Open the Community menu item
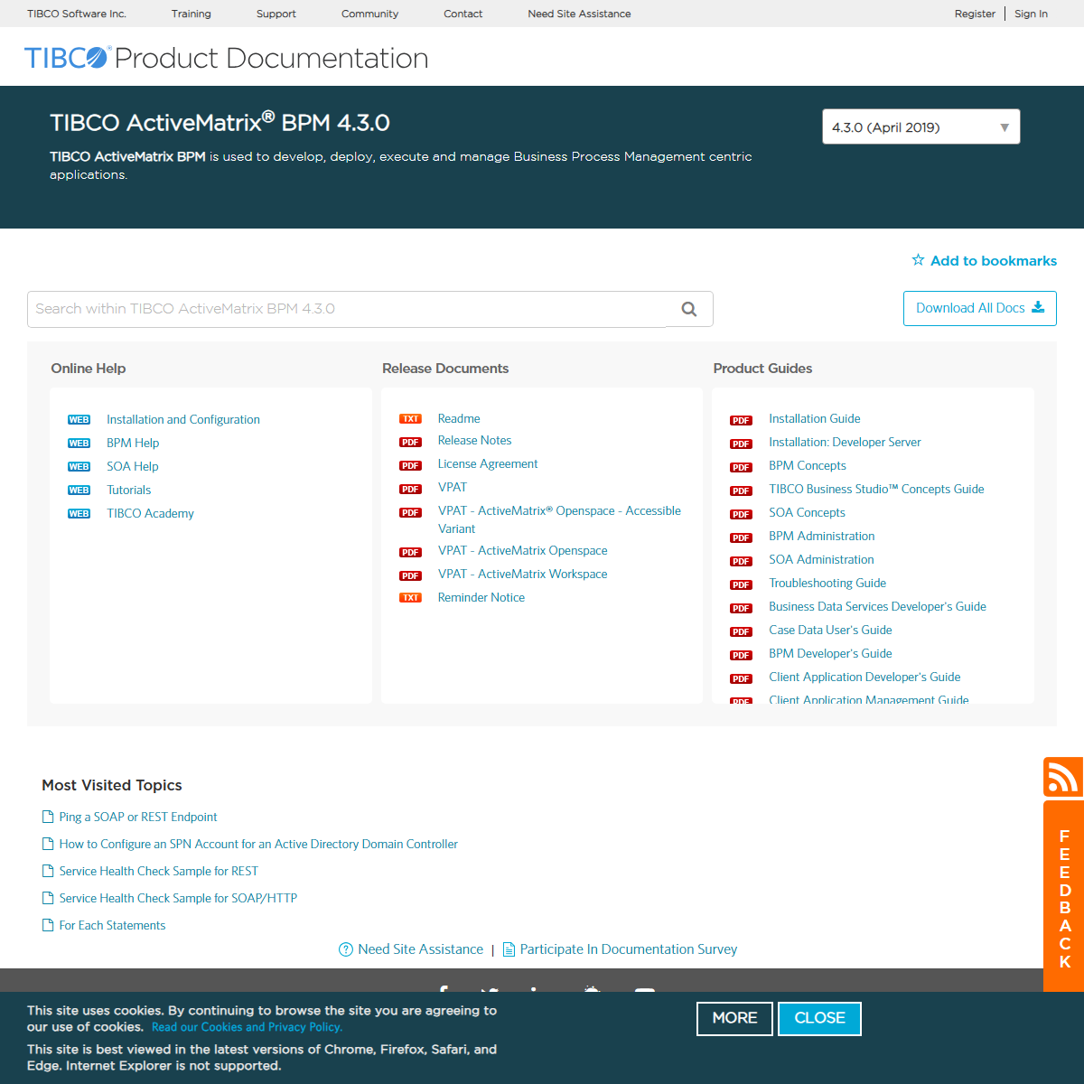 (x=369, y=14)
